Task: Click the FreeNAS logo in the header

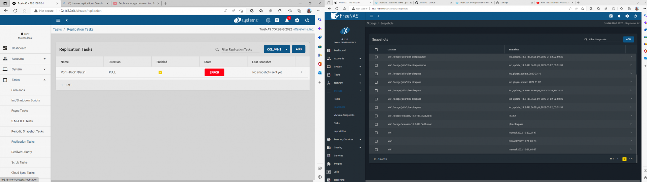Action: [x=345, y=16]
